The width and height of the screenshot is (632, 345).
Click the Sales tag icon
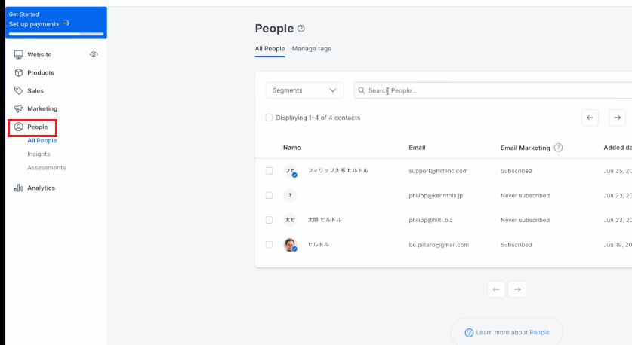click(x=19, y=90)
